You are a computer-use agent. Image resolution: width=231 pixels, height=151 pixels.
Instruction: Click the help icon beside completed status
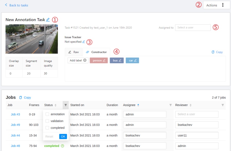[x=62, y=146]
